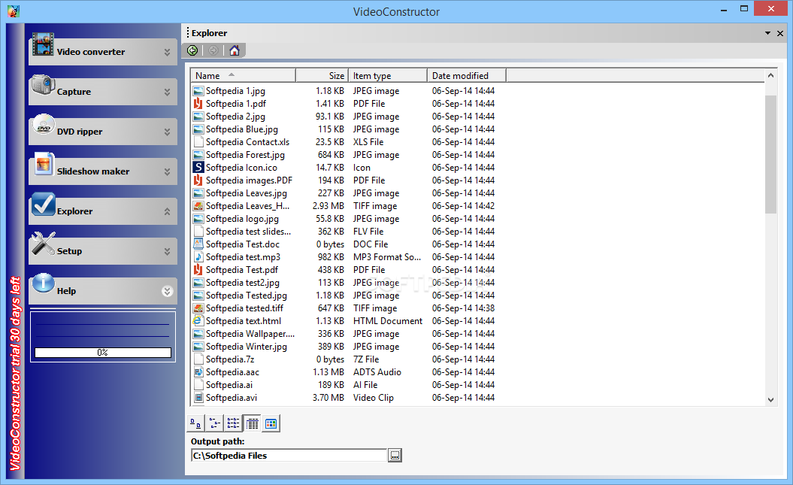Sort files by Date modified column
The height and width of the screenshot is (485, 793).
click(x=467, y=75)
